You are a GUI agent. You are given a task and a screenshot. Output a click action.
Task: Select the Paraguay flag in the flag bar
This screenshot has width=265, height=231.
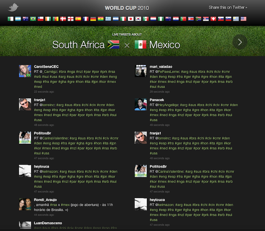pos(176,19)
